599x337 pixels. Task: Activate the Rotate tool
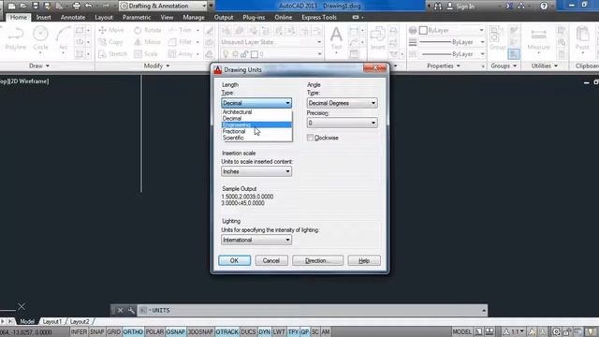coord(148,30)
